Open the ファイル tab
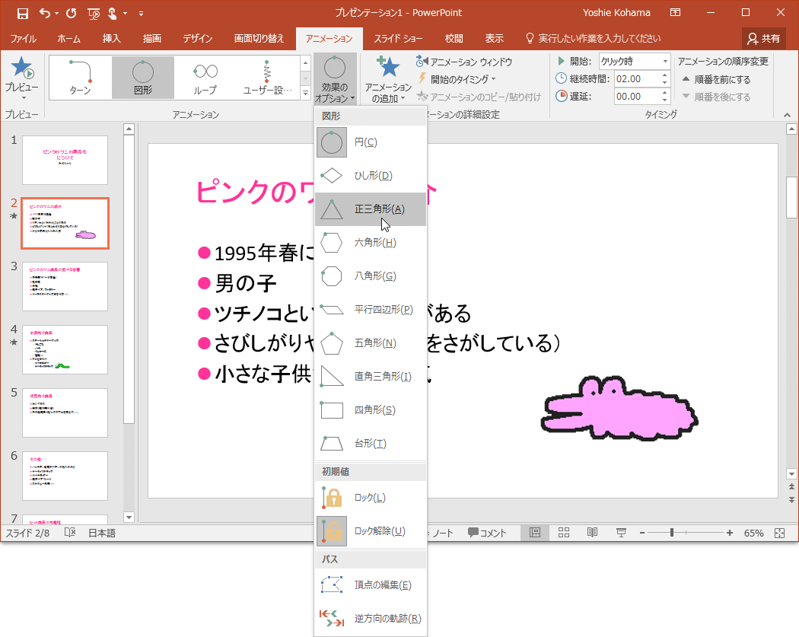Screen dimensions: 799x637 tap(24, 38)
